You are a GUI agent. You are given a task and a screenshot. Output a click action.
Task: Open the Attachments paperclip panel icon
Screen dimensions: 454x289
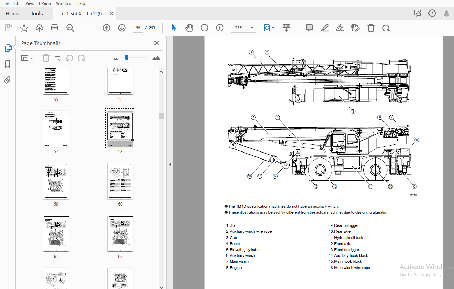coord(8,80)
